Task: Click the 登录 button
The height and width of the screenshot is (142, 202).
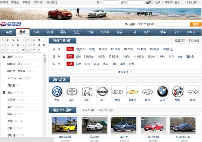Action: point(149,2)
